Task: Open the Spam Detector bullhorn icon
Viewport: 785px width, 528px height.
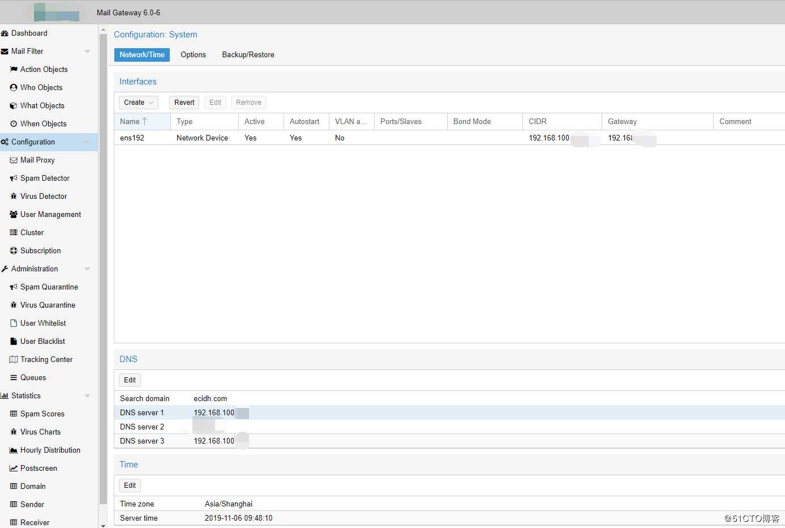Action: [14, 178]
